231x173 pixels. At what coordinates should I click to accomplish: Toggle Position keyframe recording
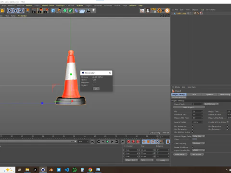coord(144,142)
